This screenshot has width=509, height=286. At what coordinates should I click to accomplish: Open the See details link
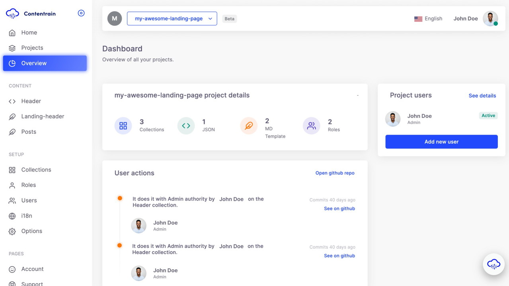click(482, 96)
